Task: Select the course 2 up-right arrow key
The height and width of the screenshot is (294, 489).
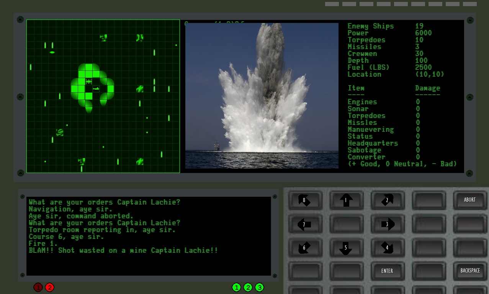Action: [387, 200]
